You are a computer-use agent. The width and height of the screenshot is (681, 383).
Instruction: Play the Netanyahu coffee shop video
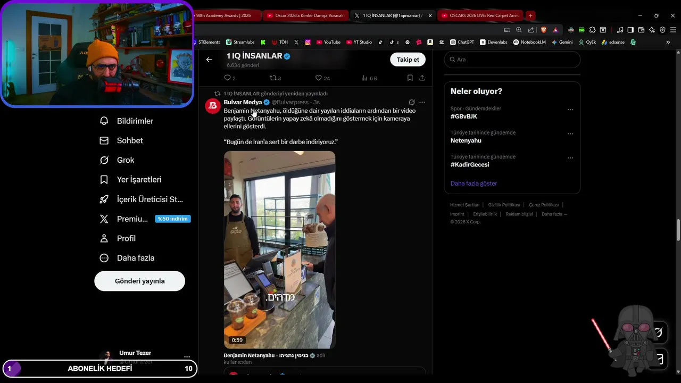pyautogui.click(x=279, y=249)
